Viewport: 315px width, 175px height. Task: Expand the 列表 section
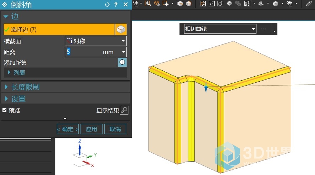[9, 72]
